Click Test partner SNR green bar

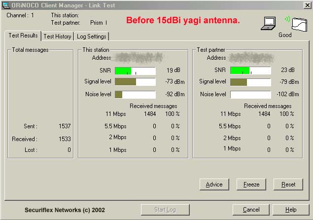coord(250,71)
